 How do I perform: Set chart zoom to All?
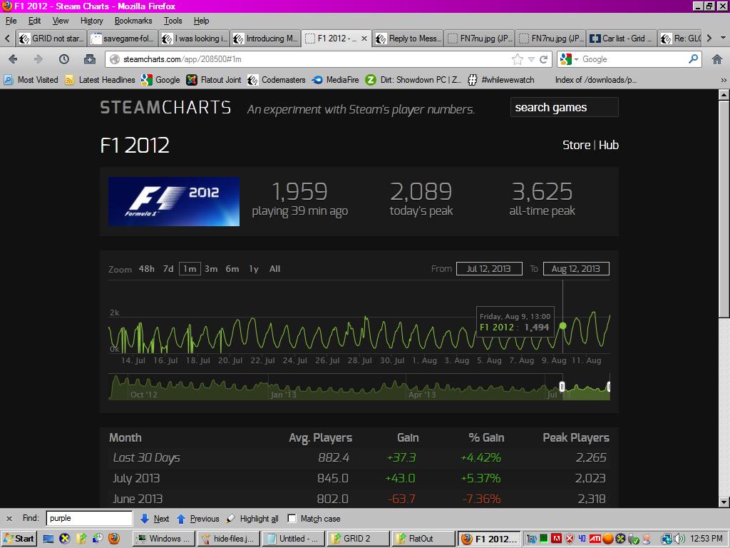(x=274, y=269)
